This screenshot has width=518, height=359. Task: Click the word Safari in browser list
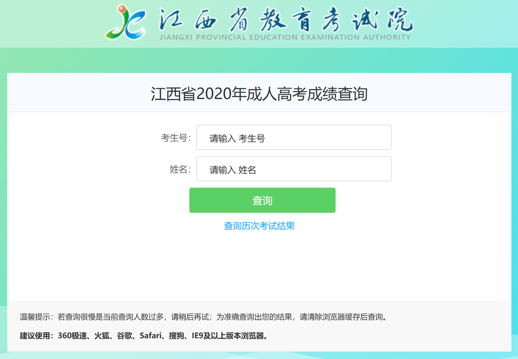[x=151, y=336]
